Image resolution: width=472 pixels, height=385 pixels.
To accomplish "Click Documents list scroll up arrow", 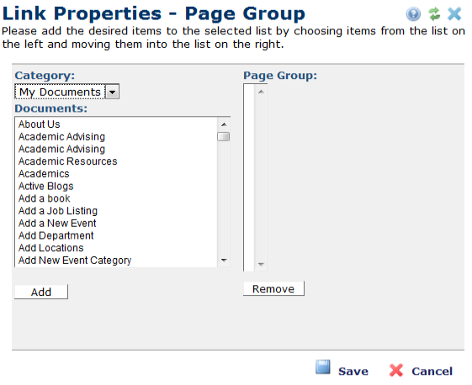I will pyautogui.click(x=224, y=124).
